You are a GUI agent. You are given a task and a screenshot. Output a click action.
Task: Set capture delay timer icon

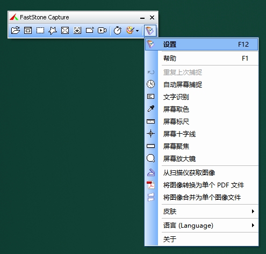click(x=118, y=31)
